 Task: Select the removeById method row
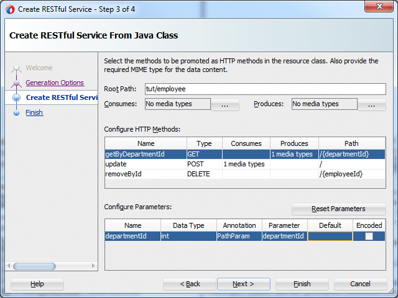pyautogui.click(x=245, y=174)
